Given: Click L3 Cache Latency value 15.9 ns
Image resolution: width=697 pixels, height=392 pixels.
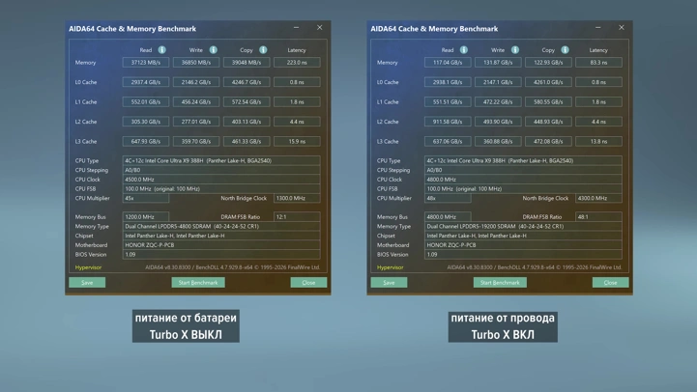Looking at the screenshot, I should pos(297,142).
